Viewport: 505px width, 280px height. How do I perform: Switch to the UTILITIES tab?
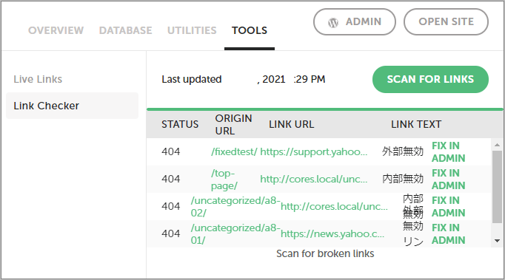pos(192,30)
